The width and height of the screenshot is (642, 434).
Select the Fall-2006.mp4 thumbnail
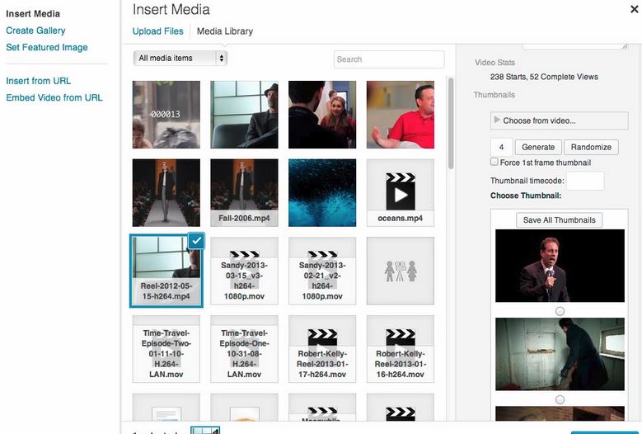click(x=244, y=192)
